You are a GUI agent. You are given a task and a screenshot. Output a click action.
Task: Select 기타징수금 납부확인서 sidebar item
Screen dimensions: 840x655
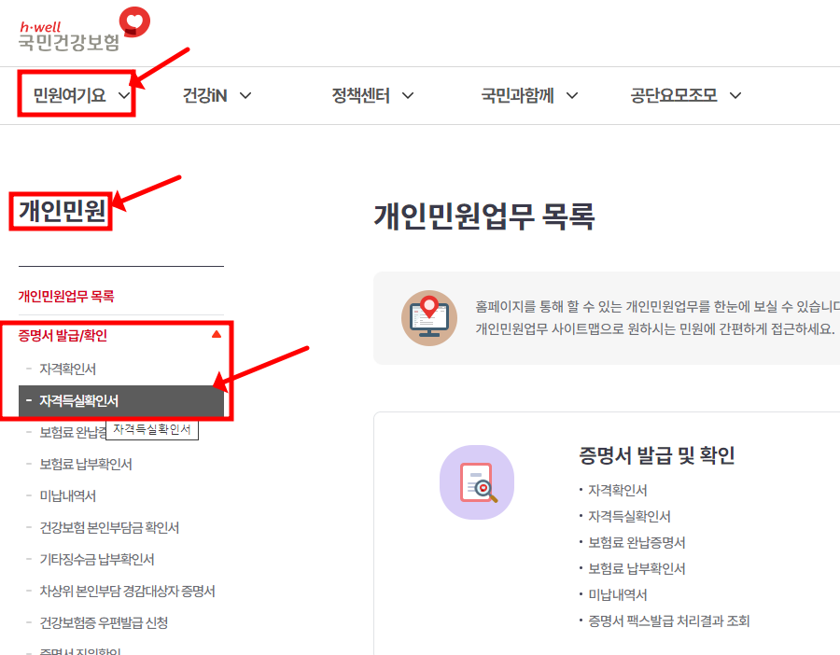[97, 559]
